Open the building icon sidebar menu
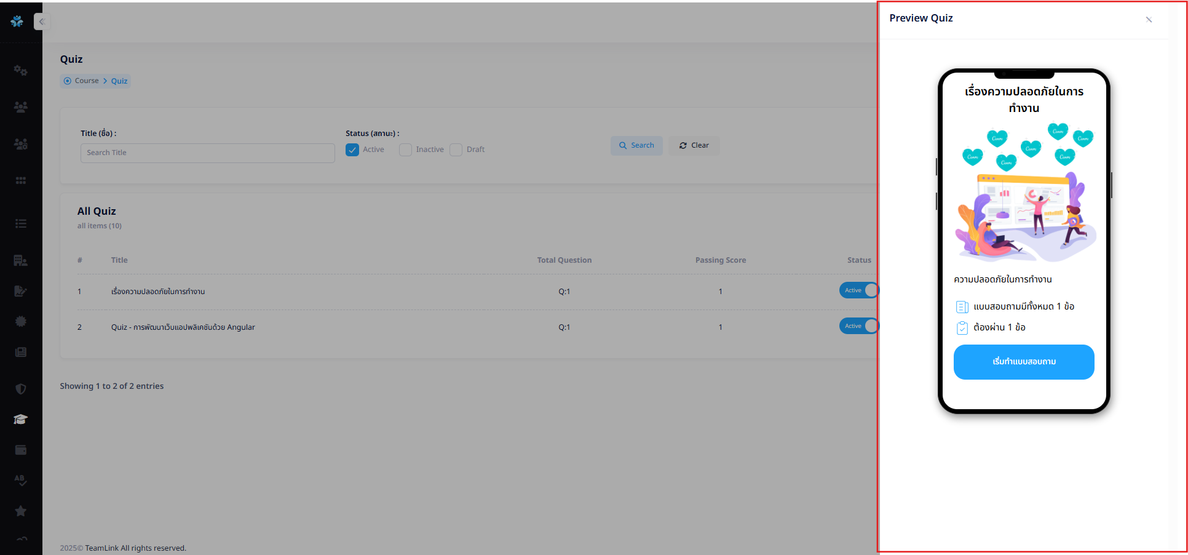The height and width of the screenshot is (555, 1188). point(20,260)
